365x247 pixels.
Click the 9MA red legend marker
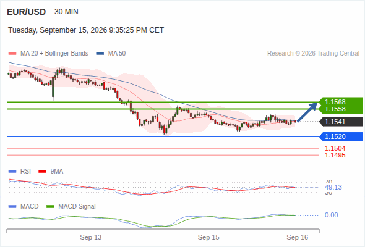pyautogui.click(x=42, y=172)
